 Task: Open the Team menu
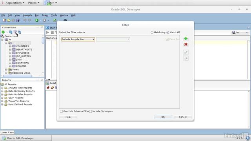45,15
